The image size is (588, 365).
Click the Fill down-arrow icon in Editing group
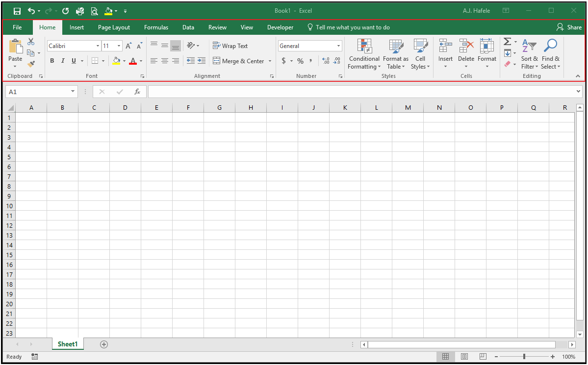point(508,53)
